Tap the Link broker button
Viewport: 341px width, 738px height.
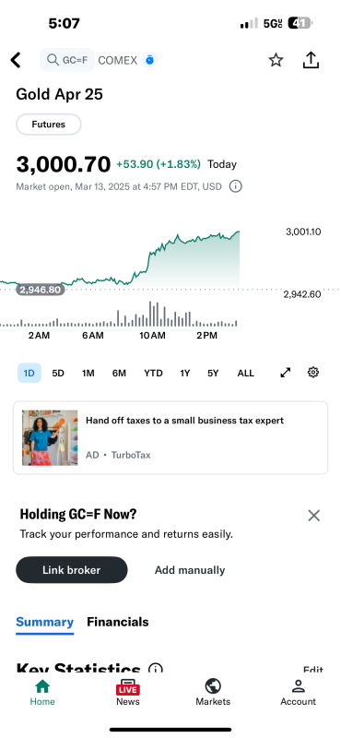tap(72, 570)
